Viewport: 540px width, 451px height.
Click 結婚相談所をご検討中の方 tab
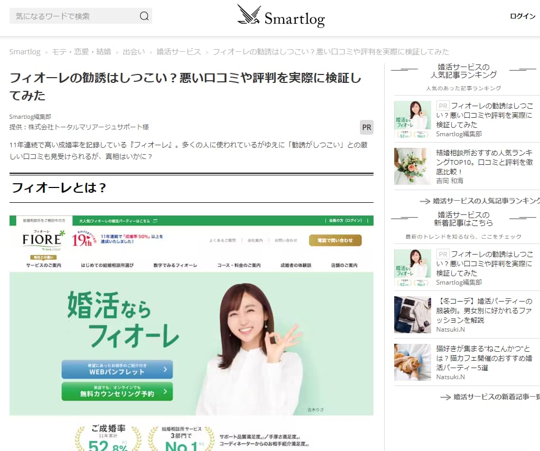(x=44, y=220)
